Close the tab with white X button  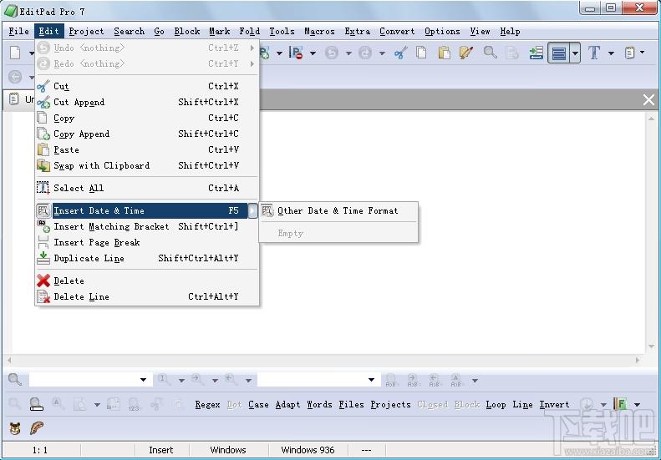tap(648, 99)
